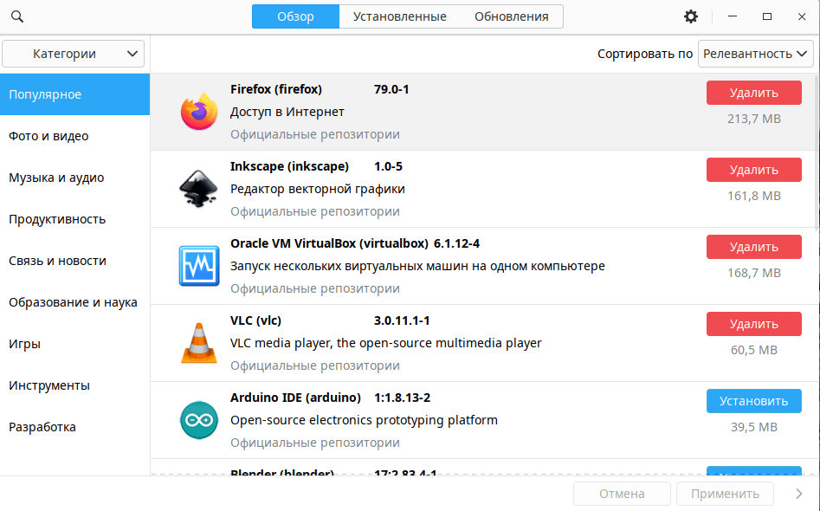Switch to the Установленные tab
The width and height of the screenshot is (820, 511).
[393, 16]
